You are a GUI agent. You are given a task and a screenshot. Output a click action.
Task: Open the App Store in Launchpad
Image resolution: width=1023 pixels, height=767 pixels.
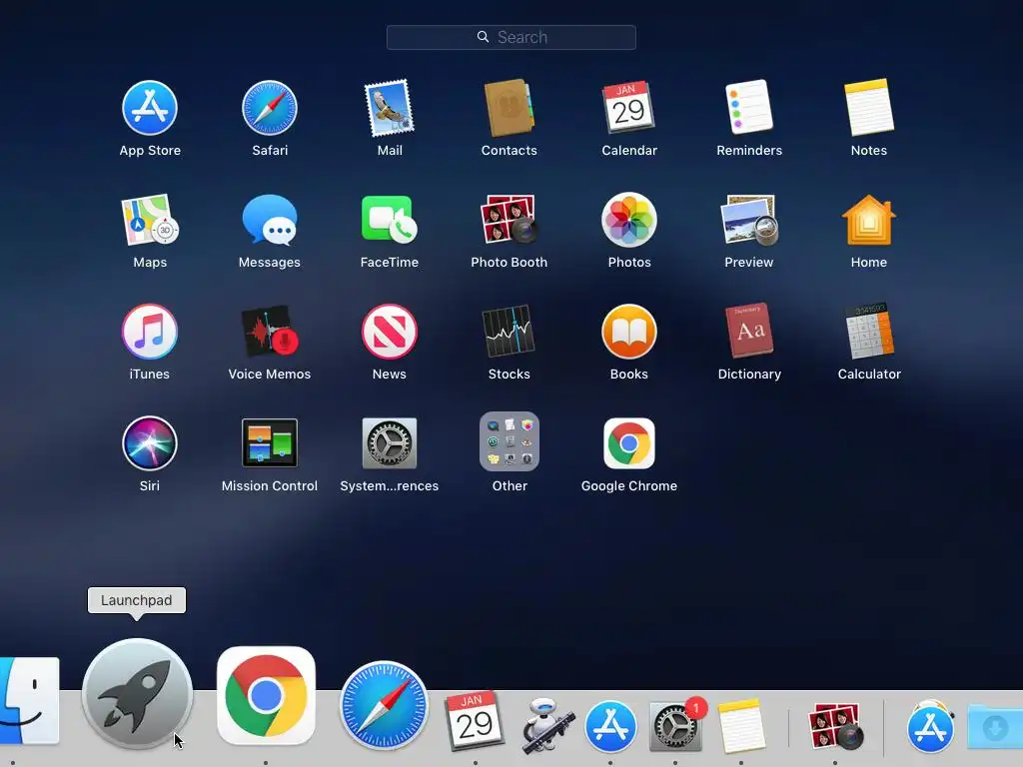click(x=150, y=108)
